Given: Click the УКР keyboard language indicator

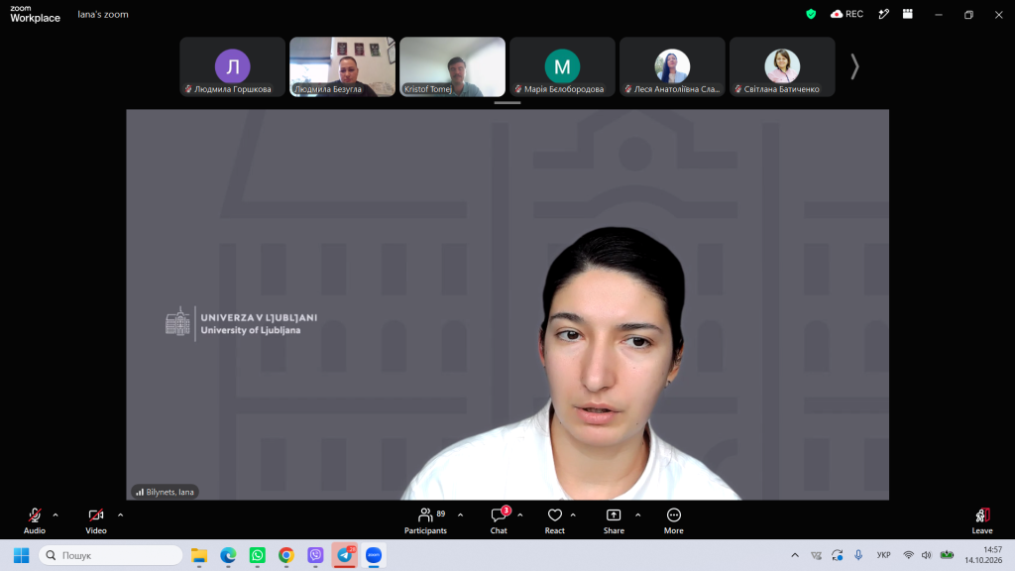Looking at the screenshot, I should 883,555.
